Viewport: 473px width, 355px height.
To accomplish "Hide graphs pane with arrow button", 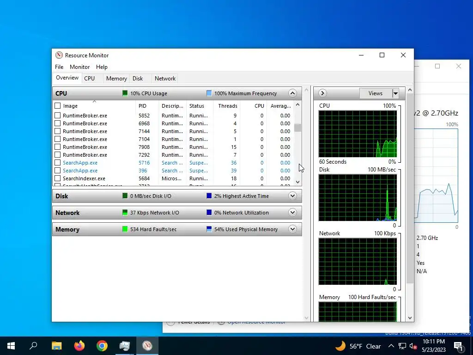I will [x=322, y=93].
